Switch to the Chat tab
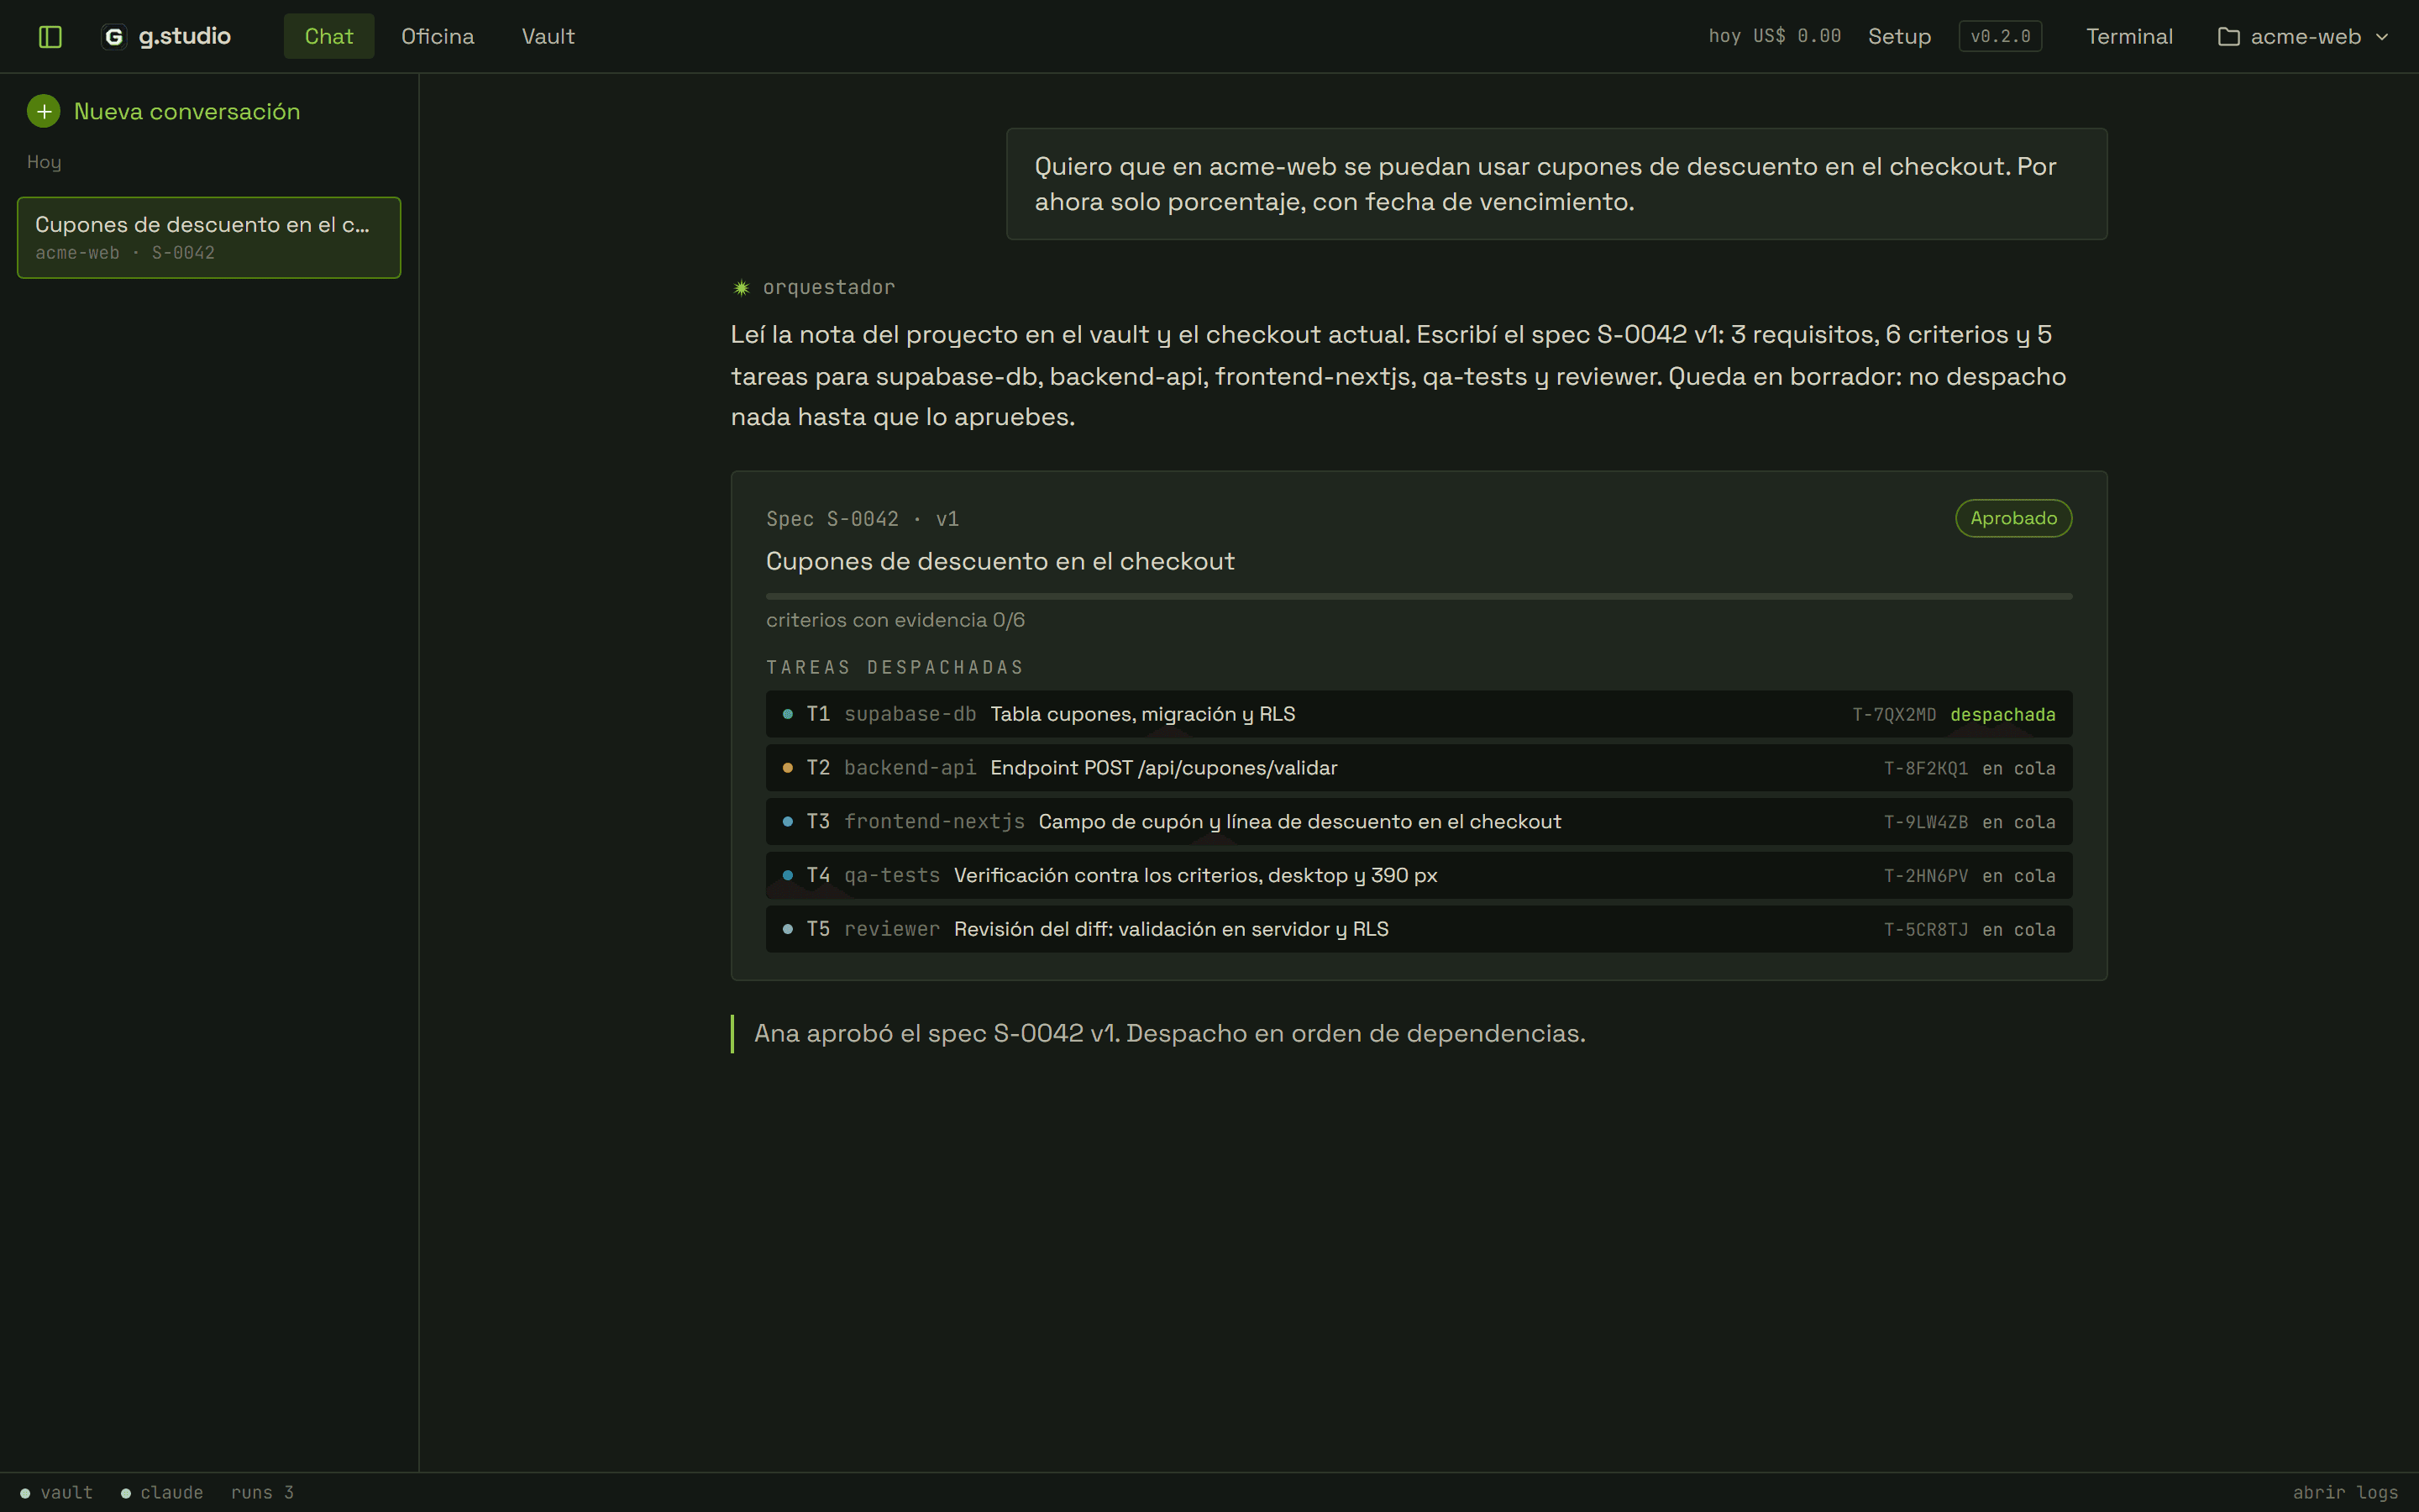Screen dimensions: 2419x1512 [x=329, y=36]
